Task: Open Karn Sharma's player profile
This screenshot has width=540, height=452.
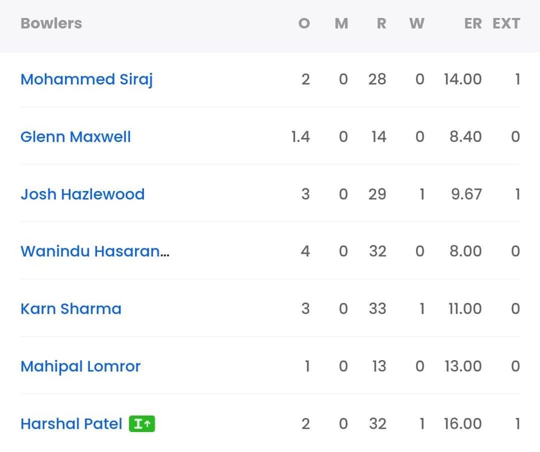Action: [70, 309]
